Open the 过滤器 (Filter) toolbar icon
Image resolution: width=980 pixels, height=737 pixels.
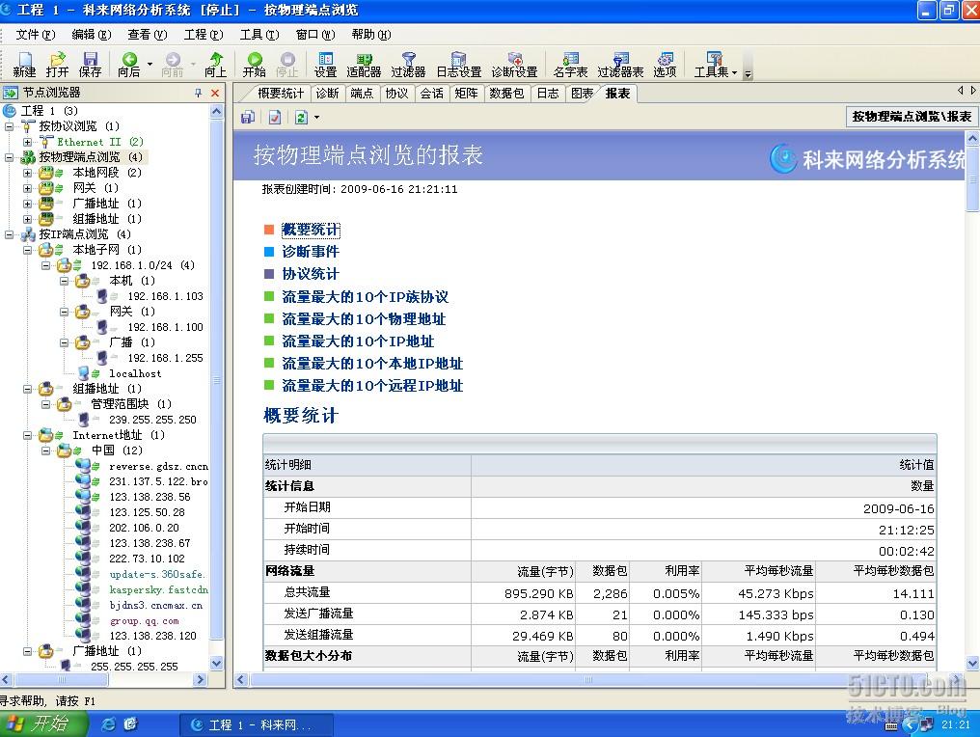[x=408, y=65]
